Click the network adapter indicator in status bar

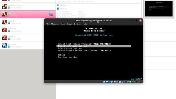tap(112, 82)
